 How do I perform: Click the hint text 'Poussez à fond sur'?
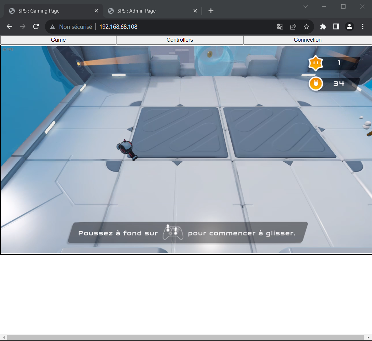(x=118, y=233)
